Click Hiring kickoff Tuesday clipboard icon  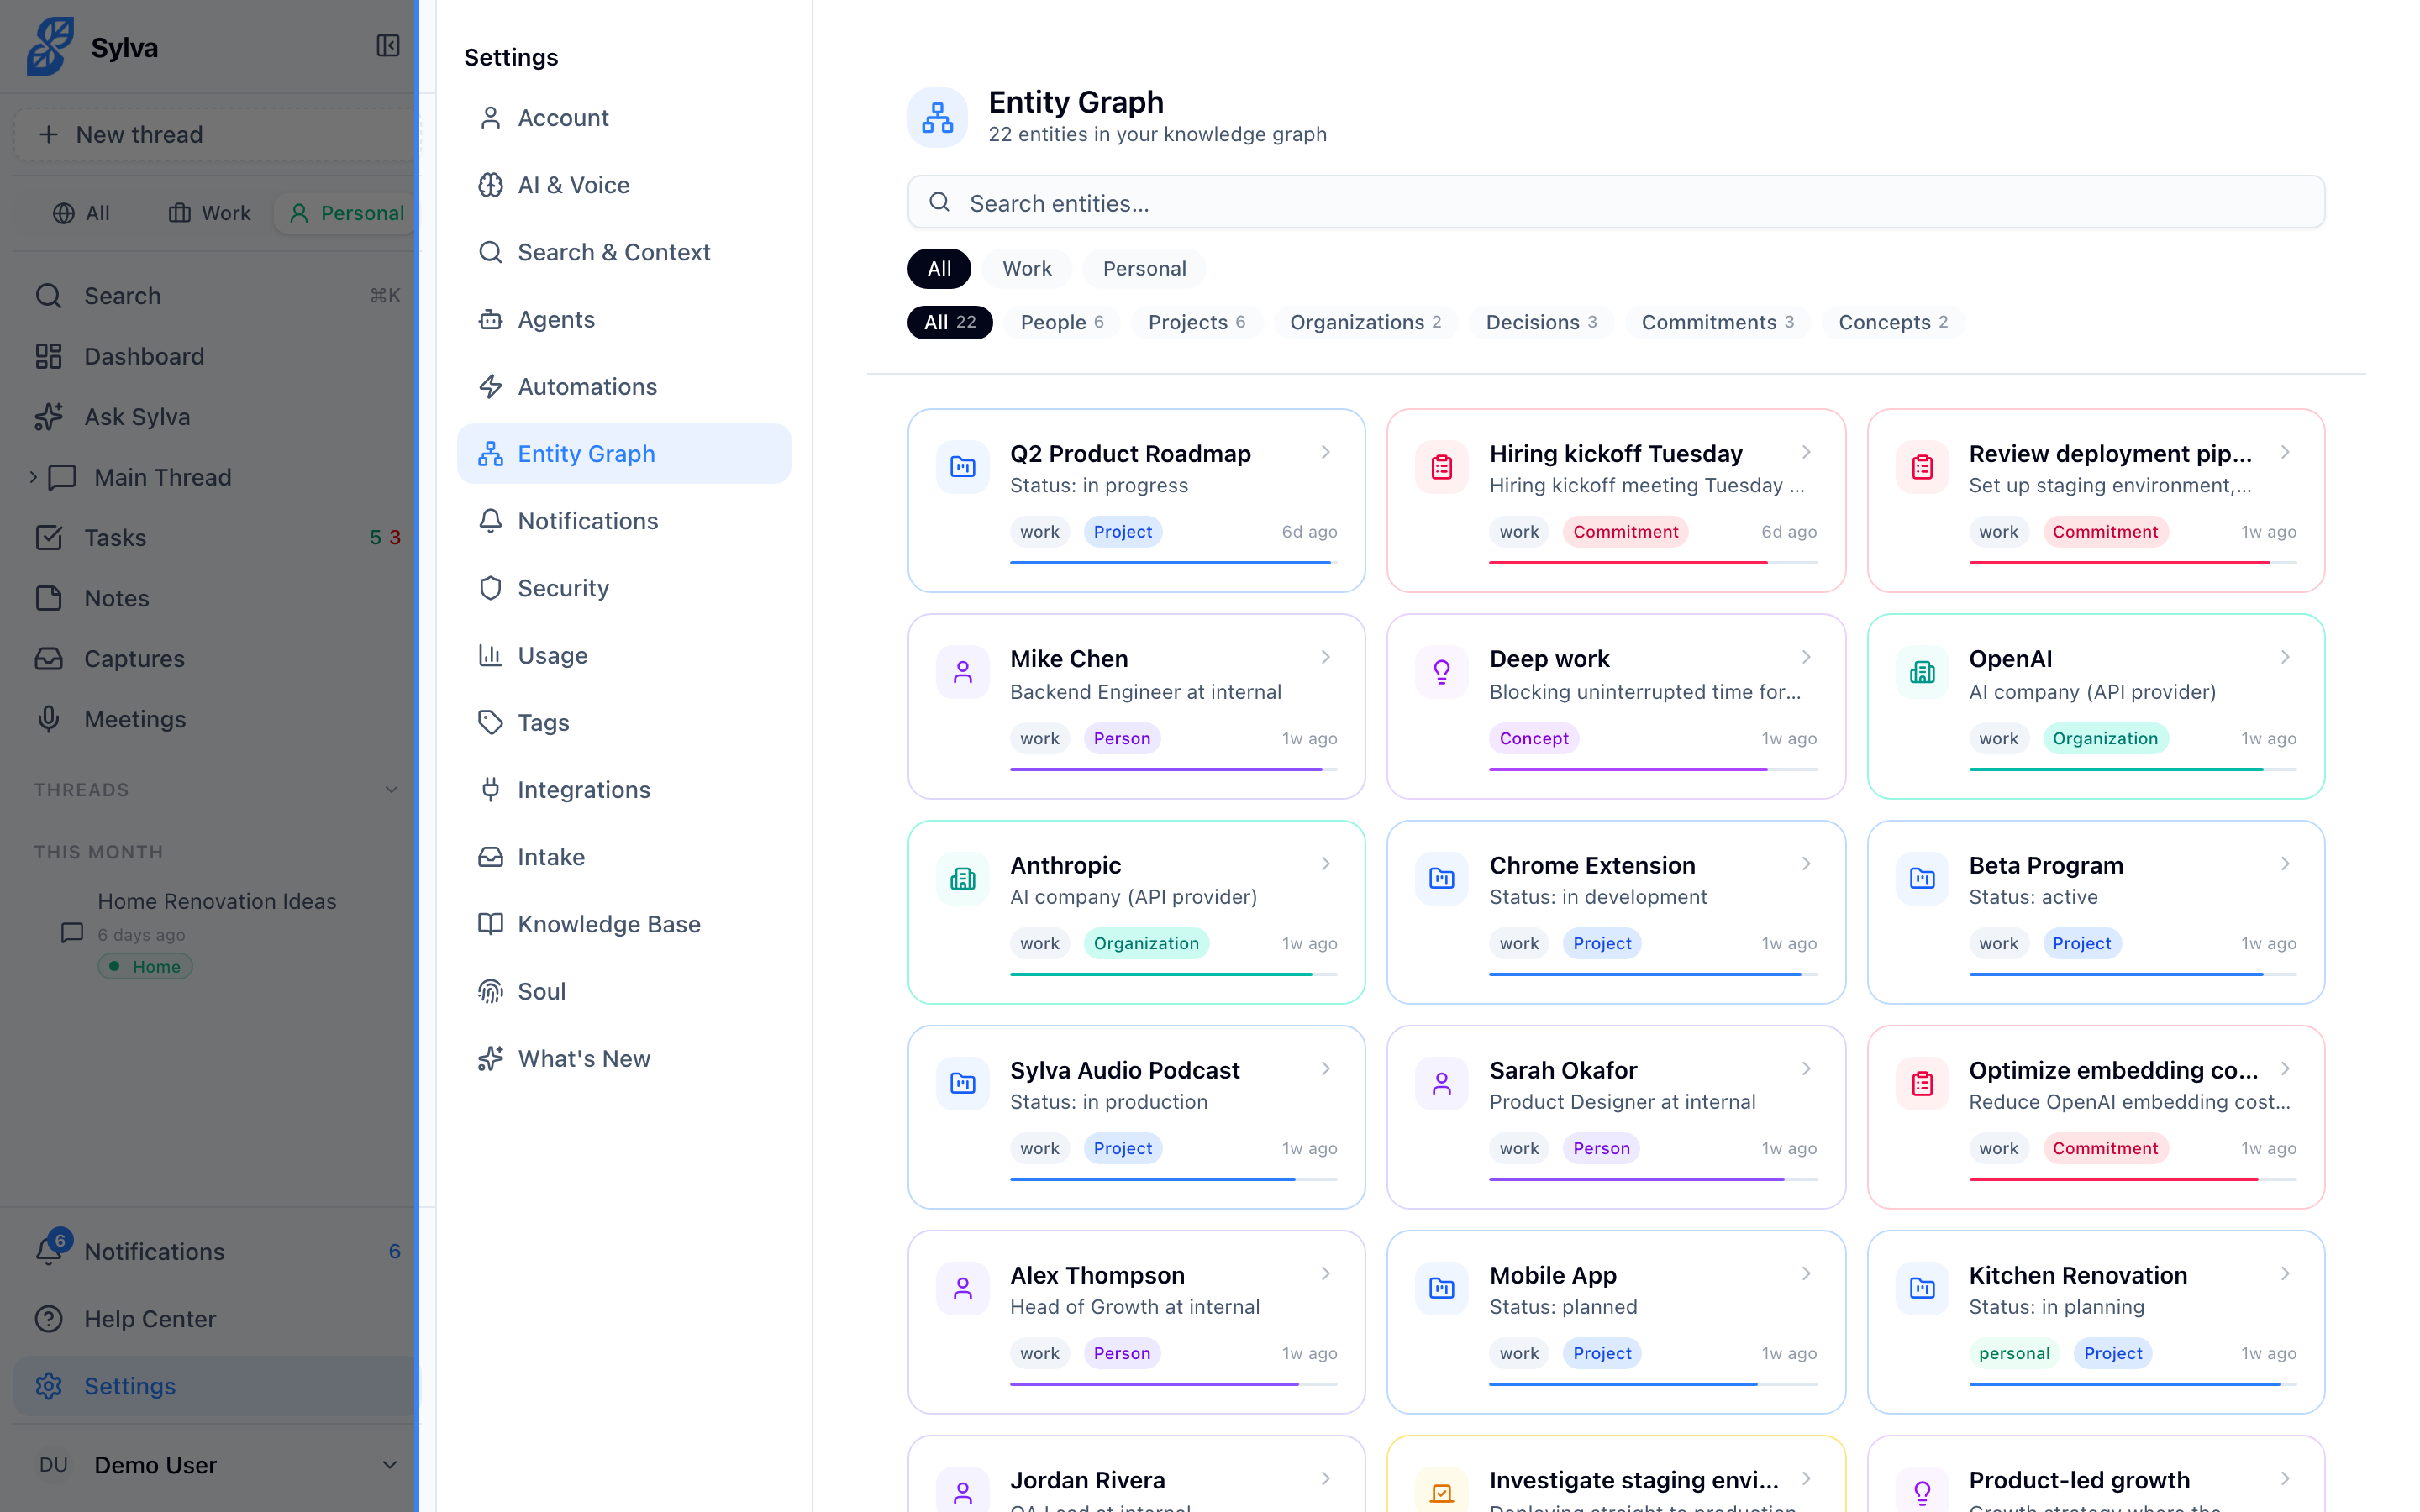(x=1441, y=467)
